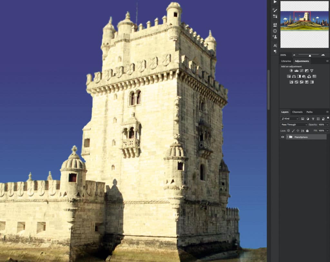Open the Opacity slider dropdown

(x=327, y=125)
